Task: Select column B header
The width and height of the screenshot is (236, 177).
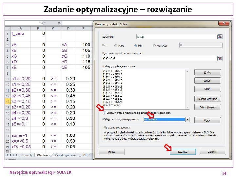Action: click(38, 29)
